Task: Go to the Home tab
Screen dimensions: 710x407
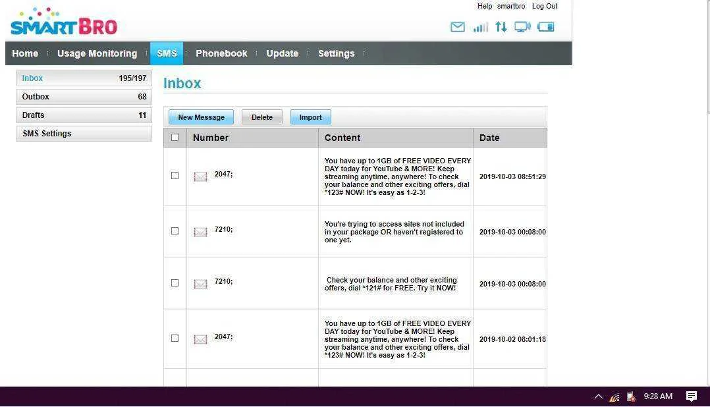Action: click(25, 53)
